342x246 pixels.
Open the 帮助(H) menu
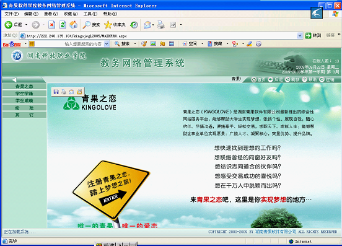click(x=110, y=14)
